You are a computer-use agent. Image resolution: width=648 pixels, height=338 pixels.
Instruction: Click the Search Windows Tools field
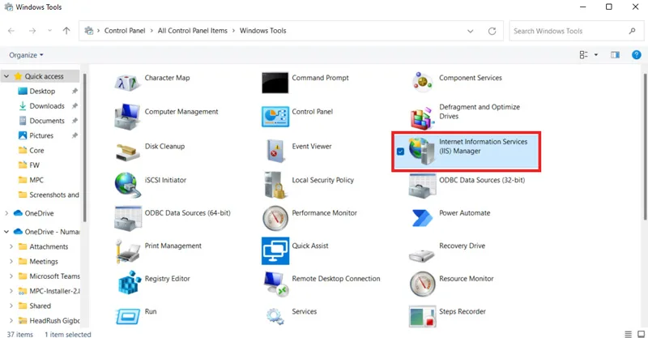[576, 31]
